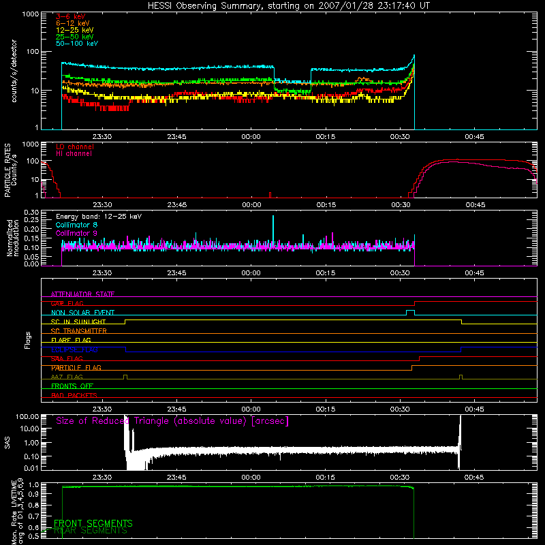Image resolution: width=545 pixels, height=545 pixels.
Task: Click the NON SOLAR EVENT flag label
Action: tap(82, 313)
